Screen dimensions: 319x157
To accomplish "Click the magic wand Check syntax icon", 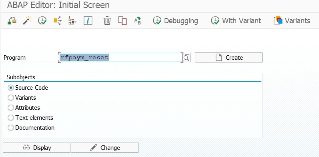I will pos(27,20).
